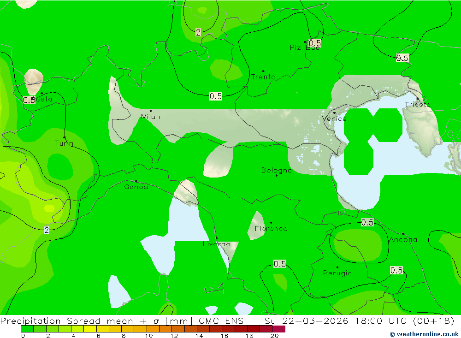Click the CMC ENS model name text

221,320
